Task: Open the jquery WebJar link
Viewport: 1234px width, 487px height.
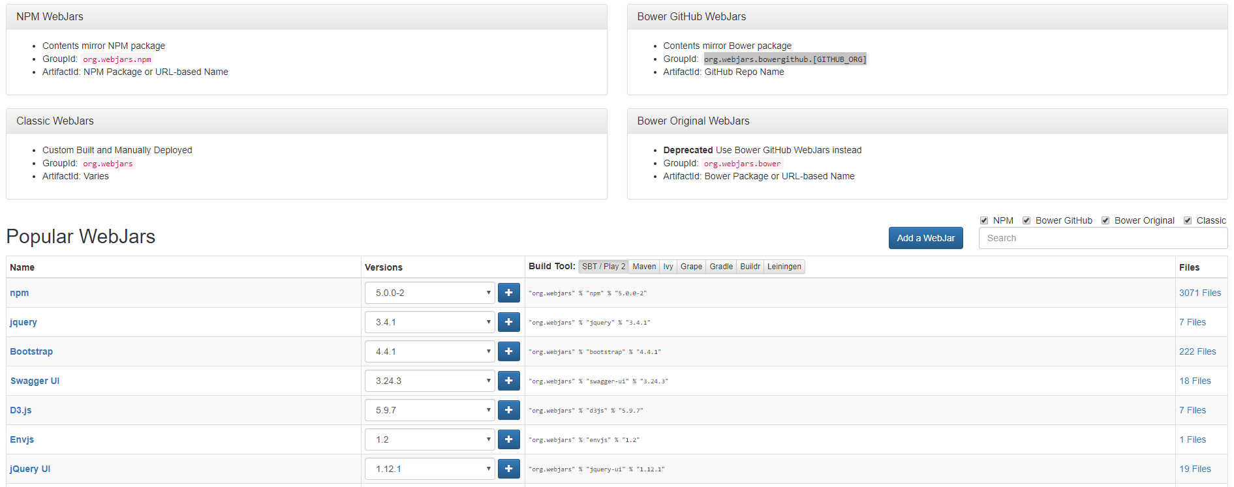Action: (23, 322)
